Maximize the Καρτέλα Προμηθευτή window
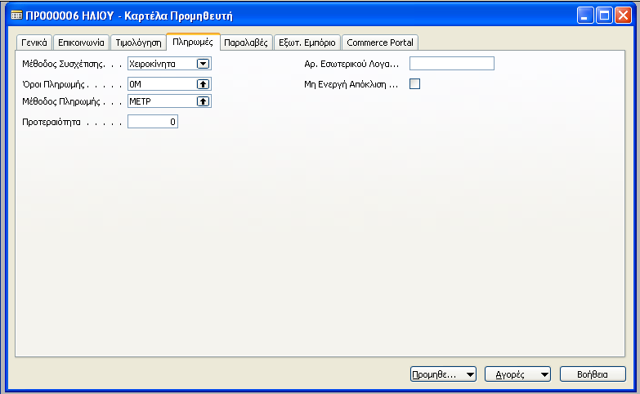The width and height of the screenshot is (640, 394). click(604, 16)
